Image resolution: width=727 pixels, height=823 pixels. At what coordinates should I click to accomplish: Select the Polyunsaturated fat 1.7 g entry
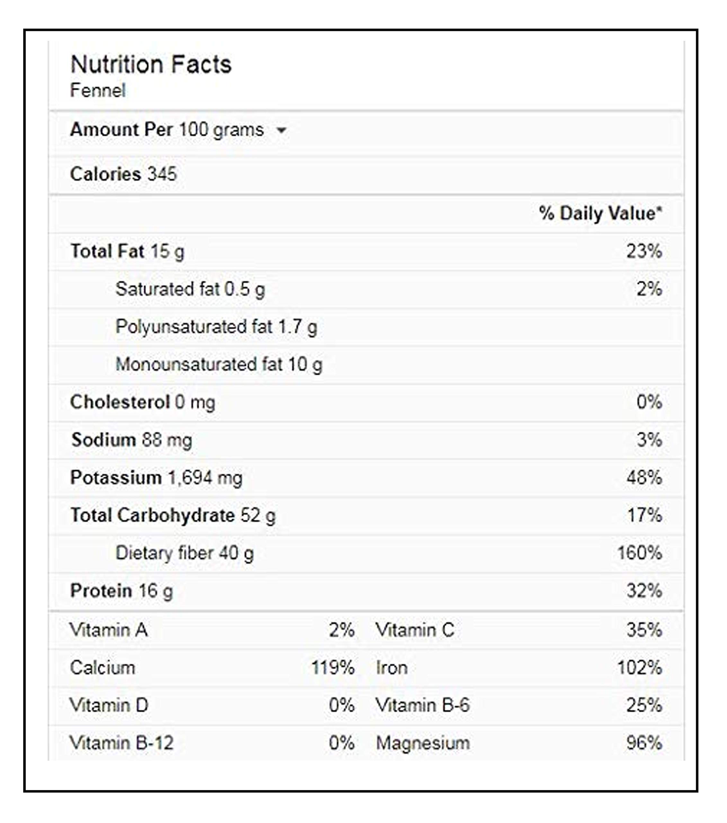pos(217,327)
